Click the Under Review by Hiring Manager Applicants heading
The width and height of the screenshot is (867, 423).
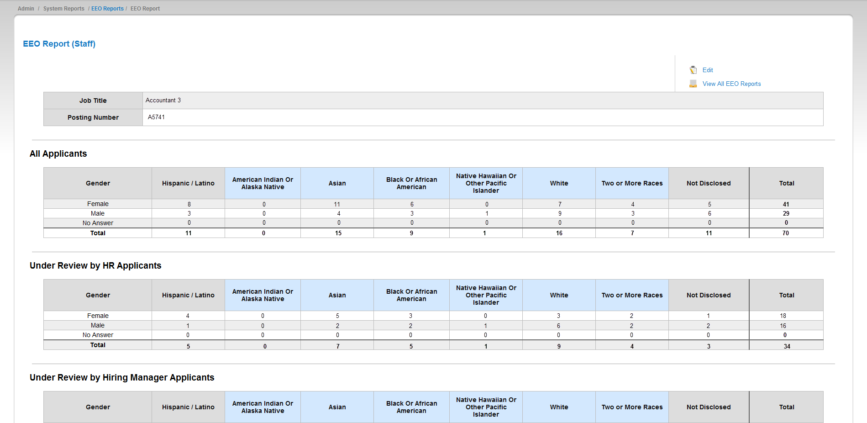(x=122, y=378)
